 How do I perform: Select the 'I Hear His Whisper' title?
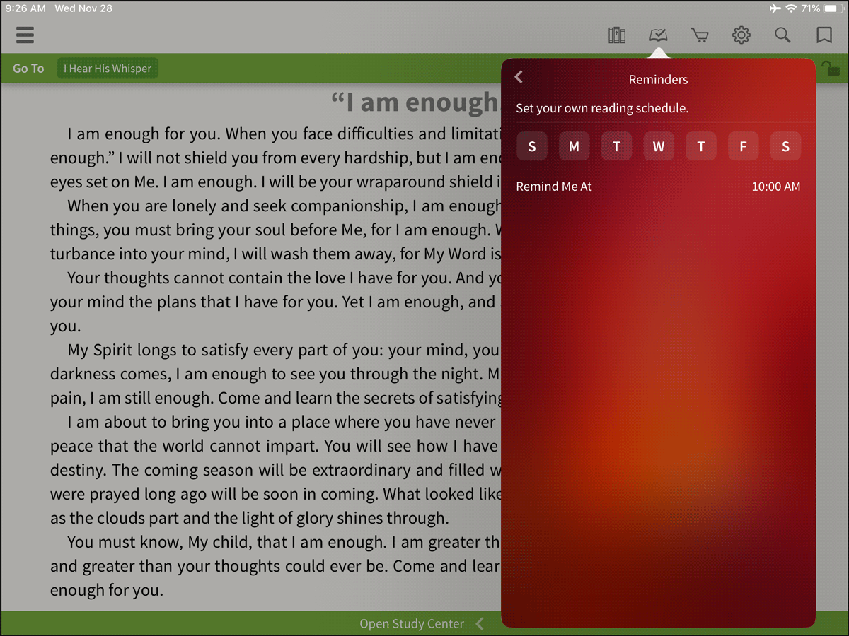click(x=108, y=69)
